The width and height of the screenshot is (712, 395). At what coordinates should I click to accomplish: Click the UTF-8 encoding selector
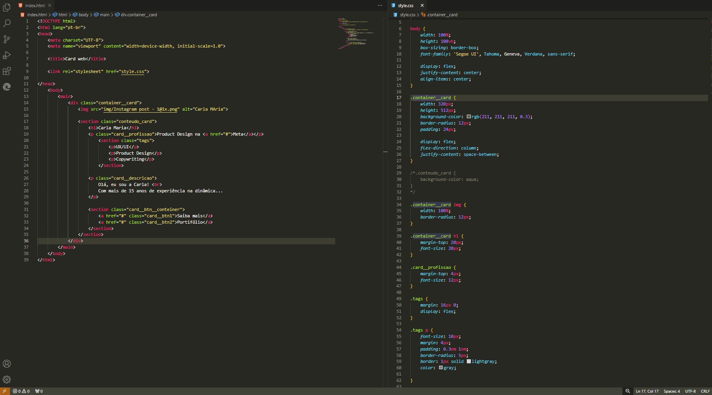pos(690,391)
